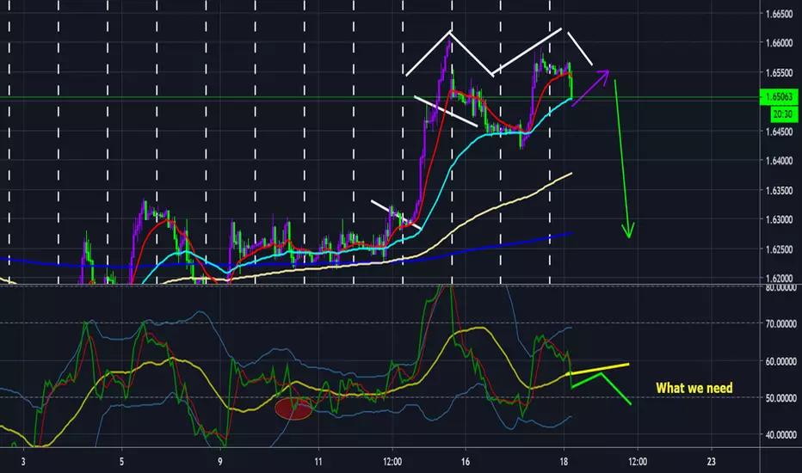Click the date label 5 on time axis
The image size is (802, 473).
(121, 462)
